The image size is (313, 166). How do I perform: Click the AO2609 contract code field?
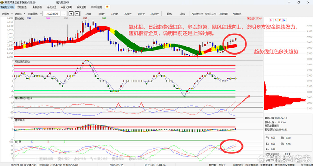(x=52, y=13)
